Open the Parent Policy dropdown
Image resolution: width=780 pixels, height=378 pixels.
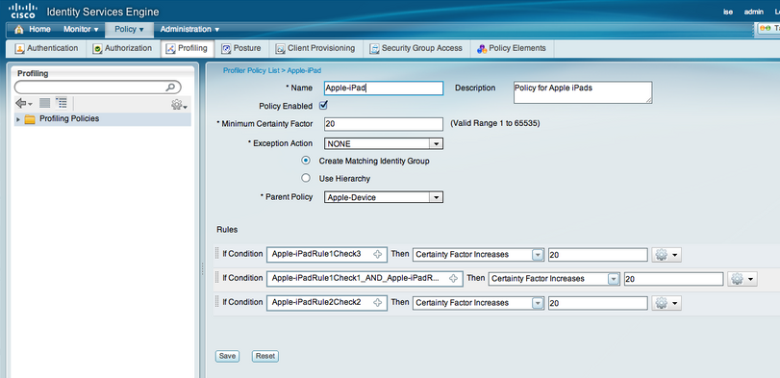[x=384, y=197]
